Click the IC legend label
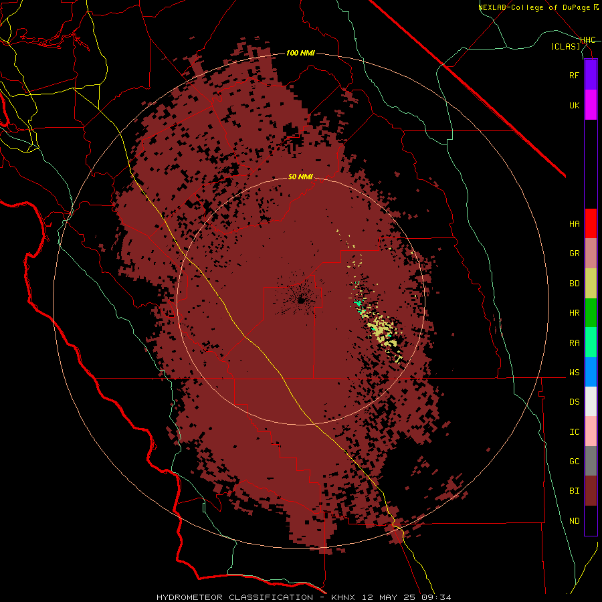The width and height of the screenshot is (602, 602). pyautogui.click(x=574, y=431)
